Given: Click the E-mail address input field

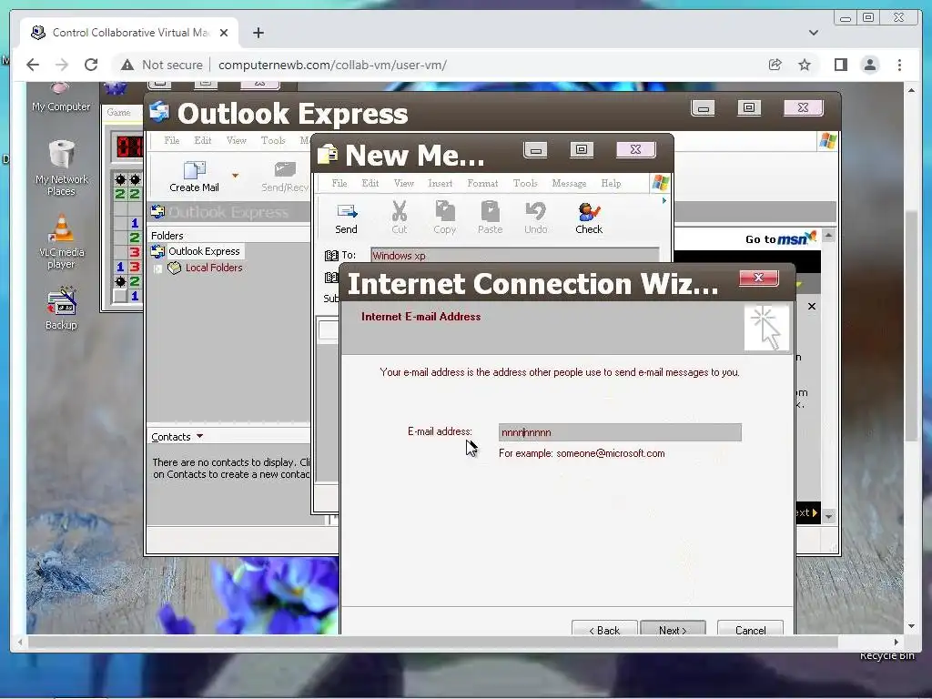Looking at the screenshot, I should (x=620, y=432).
